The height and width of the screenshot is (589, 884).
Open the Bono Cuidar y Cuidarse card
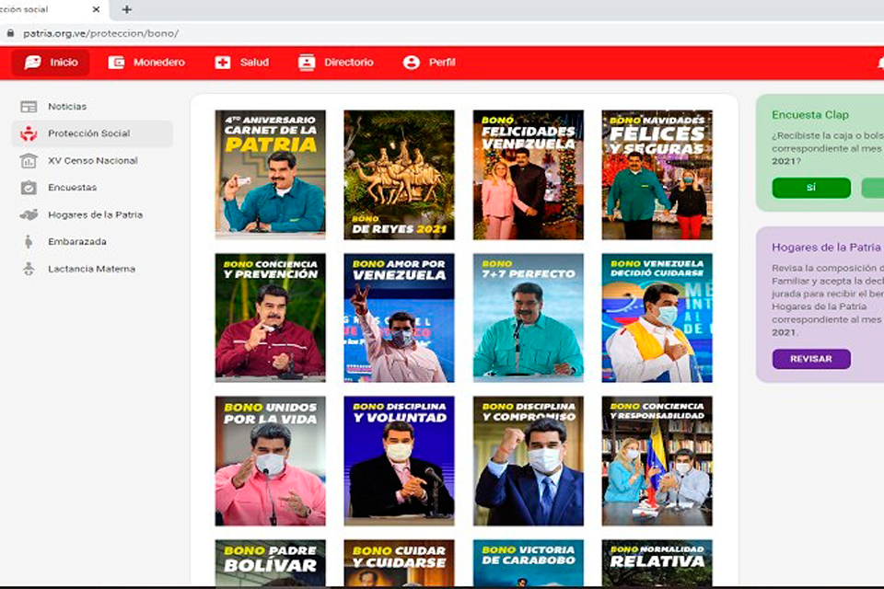399,562
